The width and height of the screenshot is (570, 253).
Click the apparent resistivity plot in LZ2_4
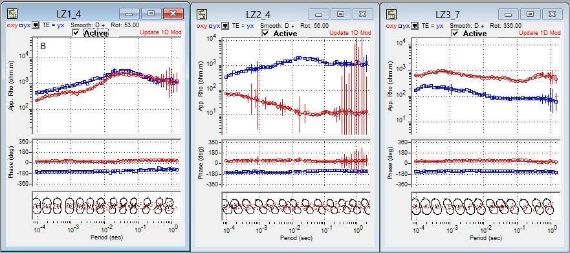click(296, 86)
